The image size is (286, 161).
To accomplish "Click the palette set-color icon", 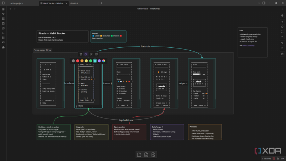I will pyautogui.click(x=86, y=54).
